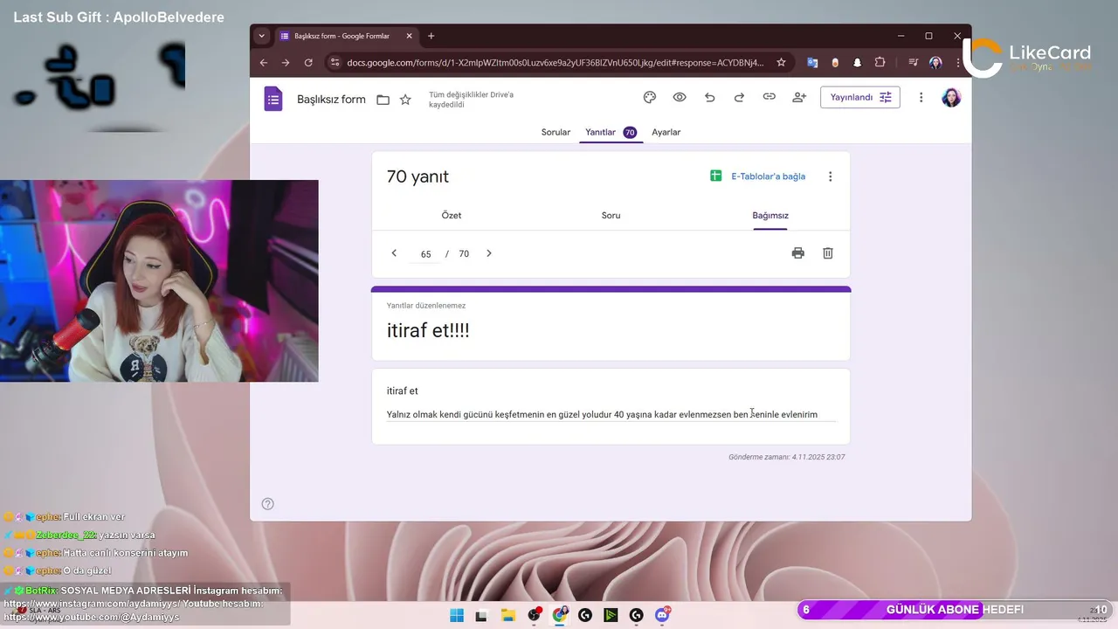Image resolution: width=1118 pixels, height=629 pixels.
Task: Open the Google account avatar in Forms
Action: (x=951, y=97)
